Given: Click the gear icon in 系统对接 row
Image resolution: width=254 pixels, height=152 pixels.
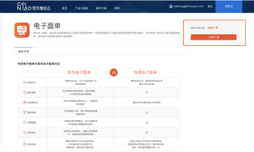Looking at the screenshot, I should [24, 144].
